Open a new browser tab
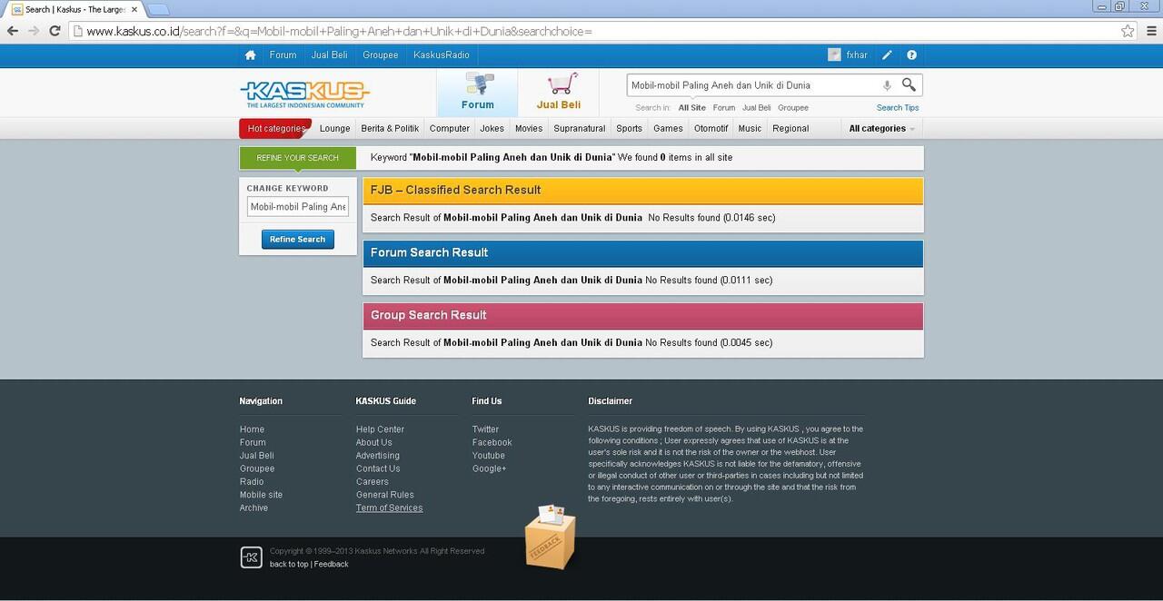The height and width of the screenshot is (601, 1163). (x=157, y=10)
